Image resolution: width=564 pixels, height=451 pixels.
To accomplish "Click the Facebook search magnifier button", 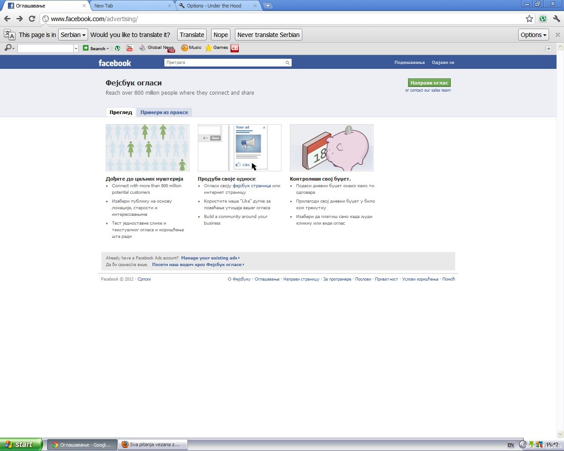I will [x=287, y=63].
